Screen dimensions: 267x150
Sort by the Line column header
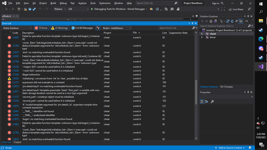click(x=164, y=32)
